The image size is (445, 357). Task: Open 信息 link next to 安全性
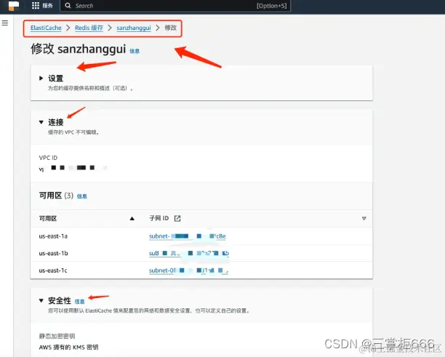pyautogui.click(x=79, y=302)
